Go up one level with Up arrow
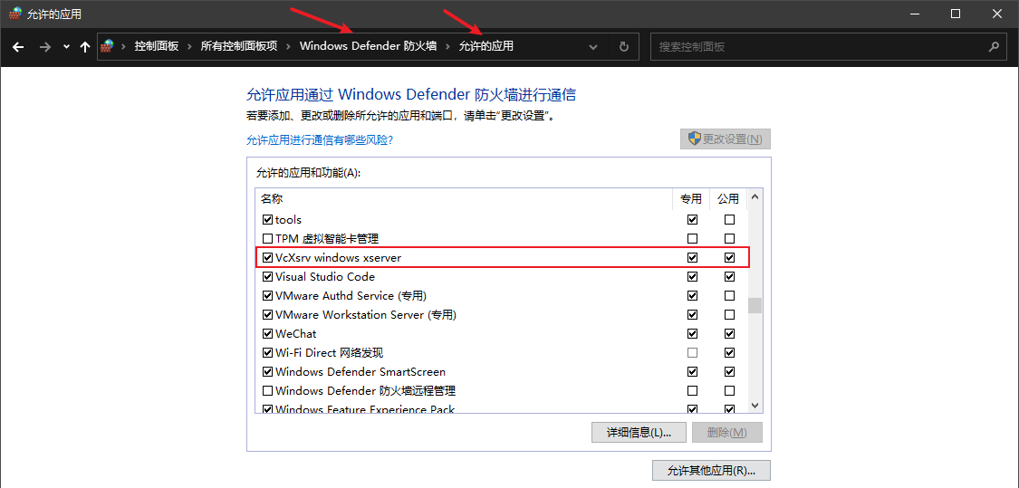The width and height of the screenshot is (1019, 488). 84,47
